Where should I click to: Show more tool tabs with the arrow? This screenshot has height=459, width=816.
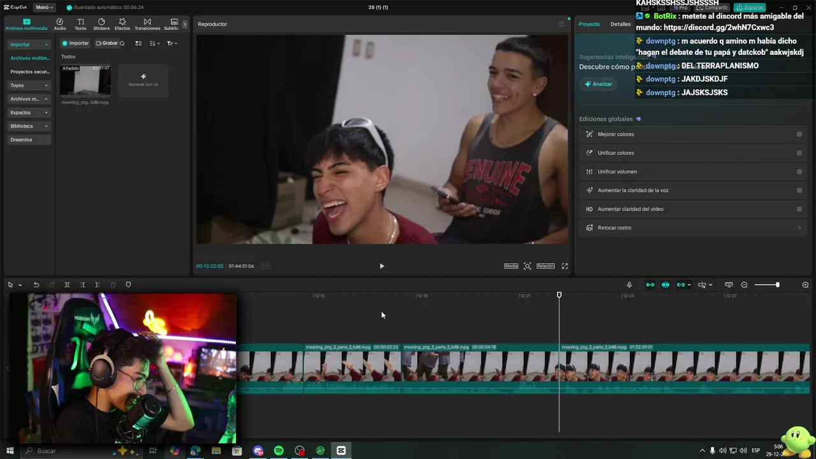pyautogui.click(x=185, y=24)
